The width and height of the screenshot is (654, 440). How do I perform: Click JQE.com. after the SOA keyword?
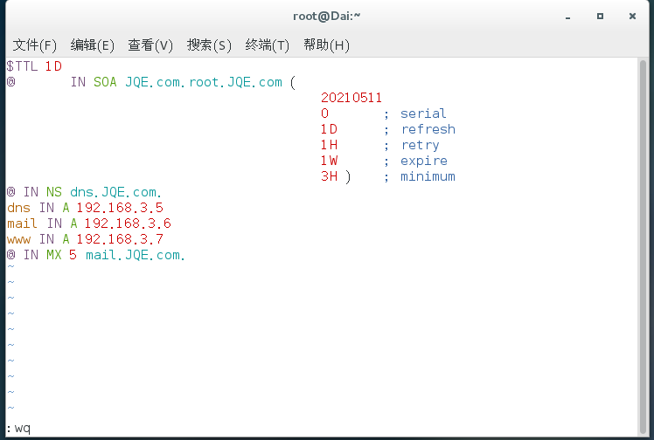tap(155, 82)
